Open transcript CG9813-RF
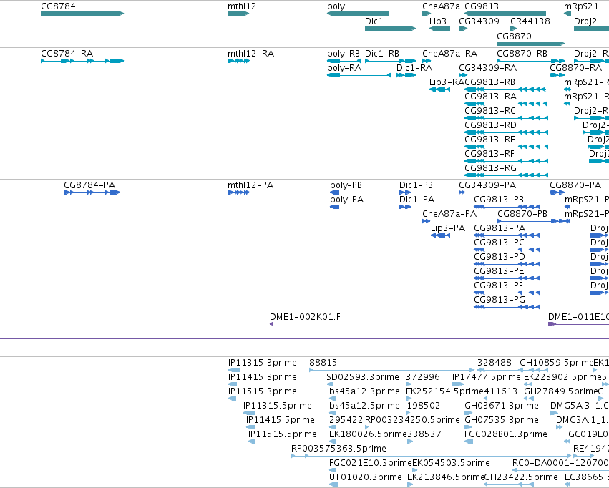This screenshot has width=609, height=488. pos(507,161)
